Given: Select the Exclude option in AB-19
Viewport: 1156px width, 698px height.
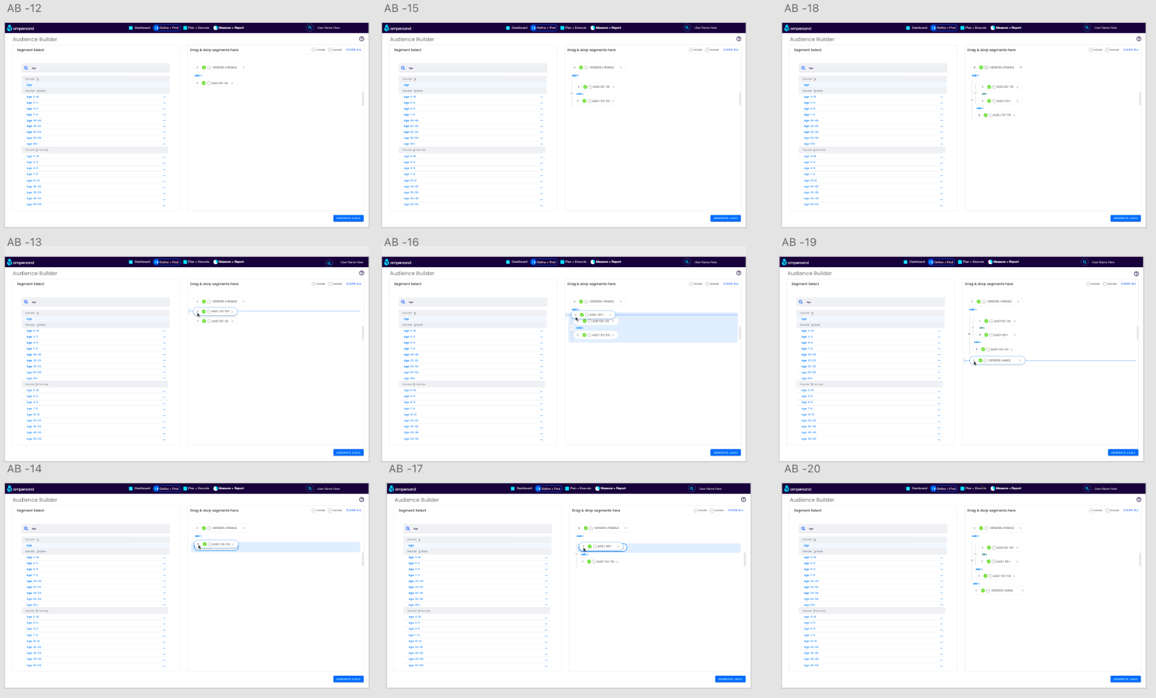Looking at the screenshot, I should 1110,284.
